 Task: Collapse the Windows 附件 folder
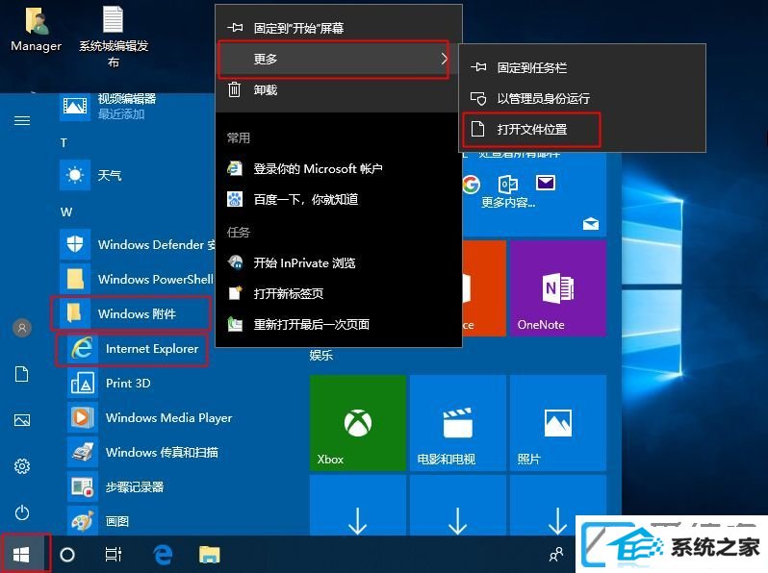[x=131, y=313]
